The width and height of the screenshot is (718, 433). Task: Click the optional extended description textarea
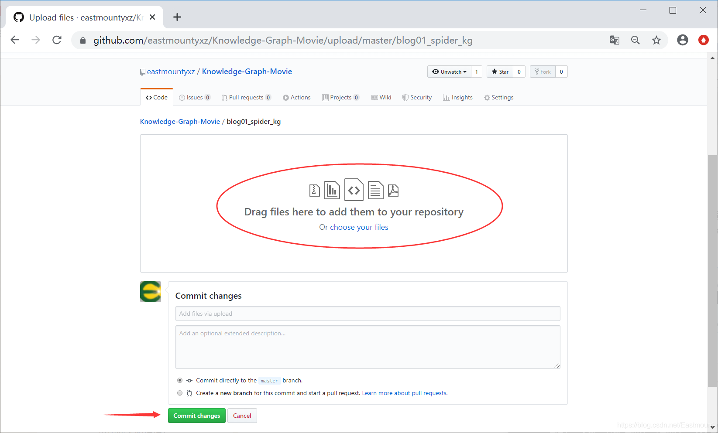(368, 347)
